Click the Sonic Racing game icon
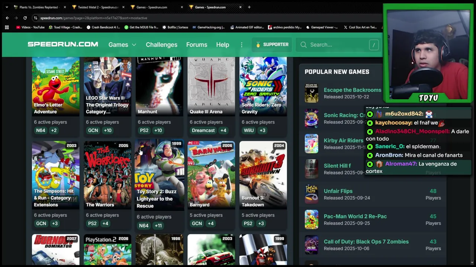The image size is (476, 267). (x=312, y=118)
